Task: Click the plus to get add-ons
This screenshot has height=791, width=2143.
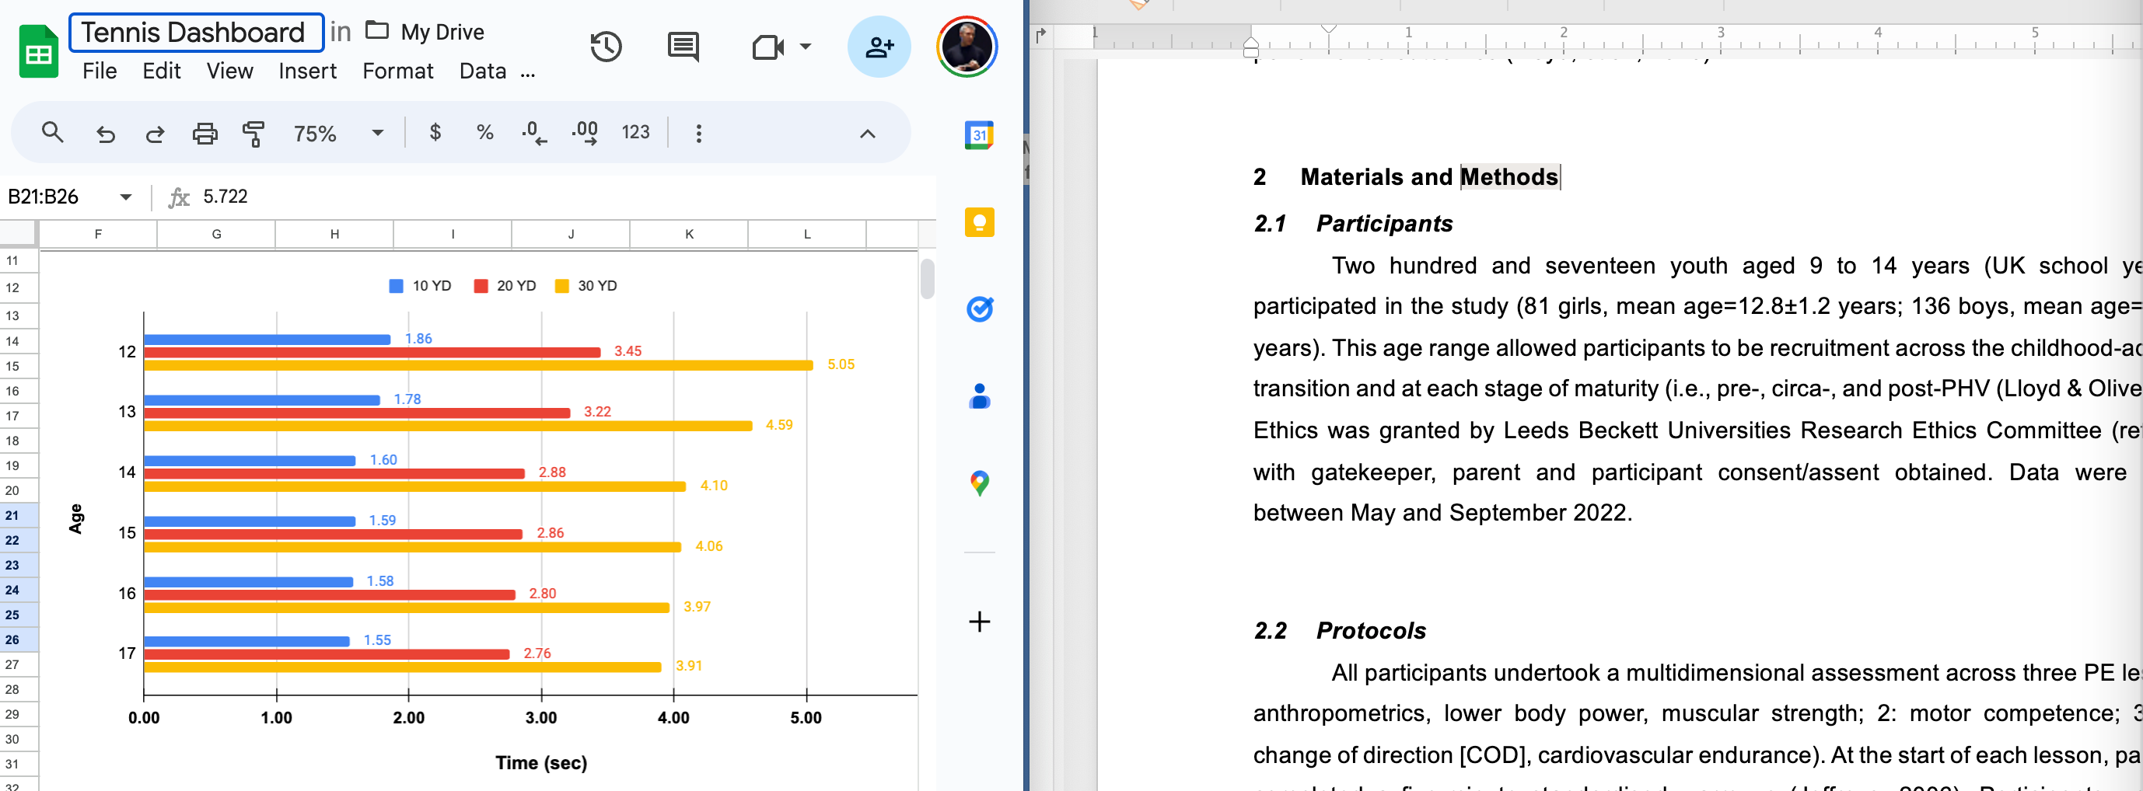Action: [979, 622]
